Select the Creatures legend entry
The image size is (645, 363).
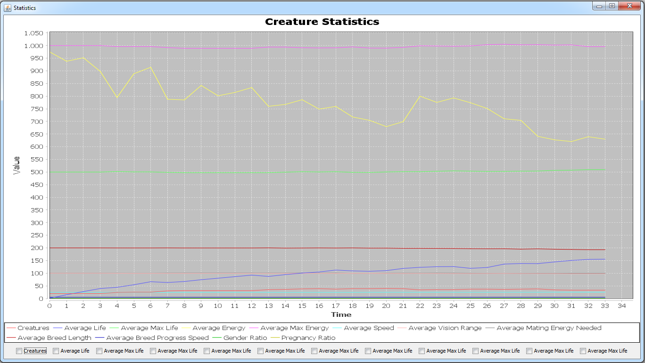click(28, 328)
